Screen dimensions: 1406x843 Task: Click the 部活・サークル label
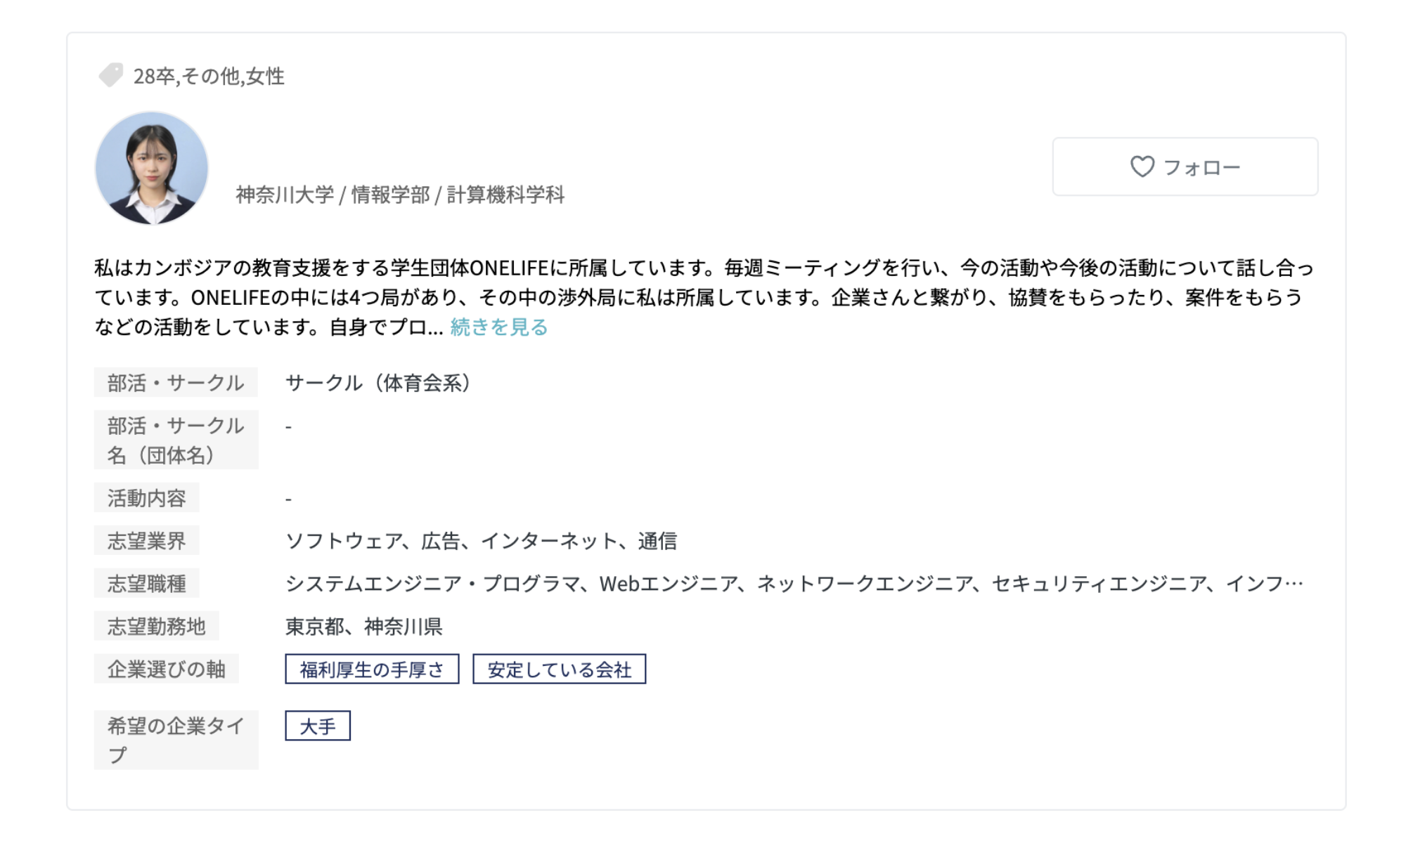tap(176, 383)
